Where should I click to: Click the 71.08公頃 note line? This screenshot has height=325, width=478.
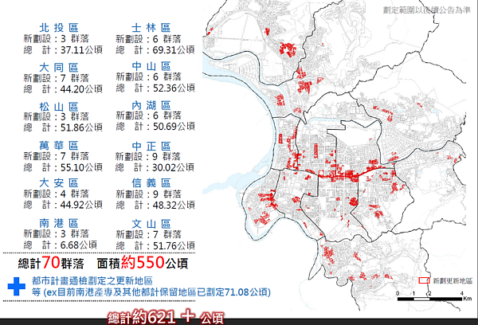[x=151, y=292]
